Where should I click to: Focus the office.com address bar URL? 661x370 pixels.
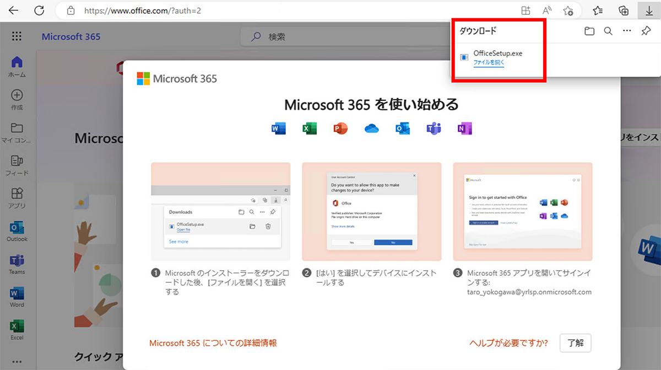tap(142, 10)
